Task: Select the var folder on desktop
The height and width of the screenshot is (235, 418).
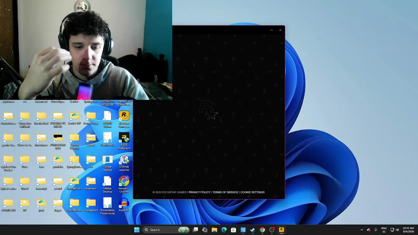Action: coord(91,162)
